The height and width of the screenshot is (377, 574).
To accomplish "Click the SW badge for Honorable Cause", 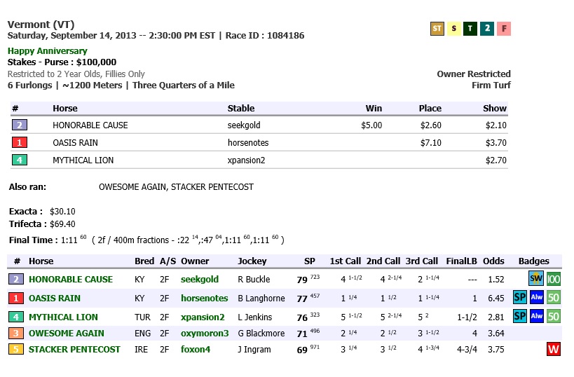I will pyautogui.click(x=536, y=279).
